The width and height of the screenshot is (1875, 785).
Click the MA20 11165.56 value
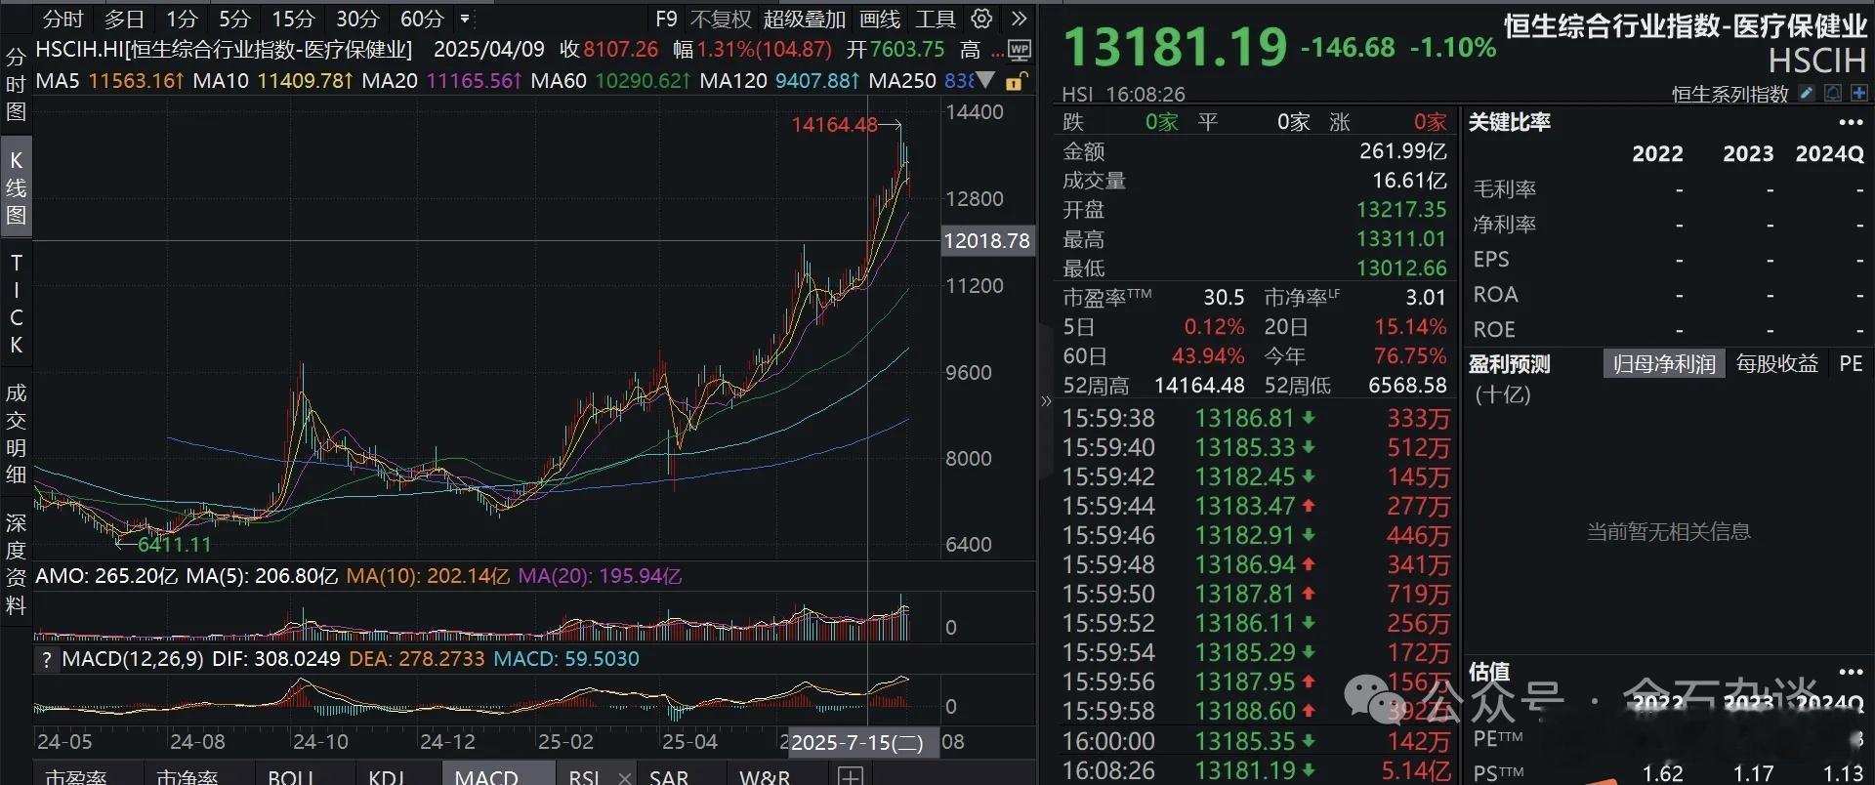[x=475, y=80]
